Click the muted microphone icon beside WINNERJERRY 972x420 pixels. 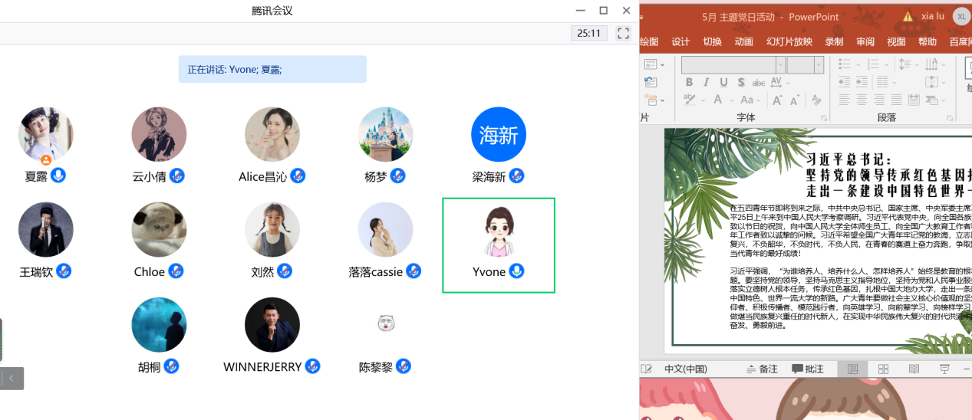click(312, 366)
